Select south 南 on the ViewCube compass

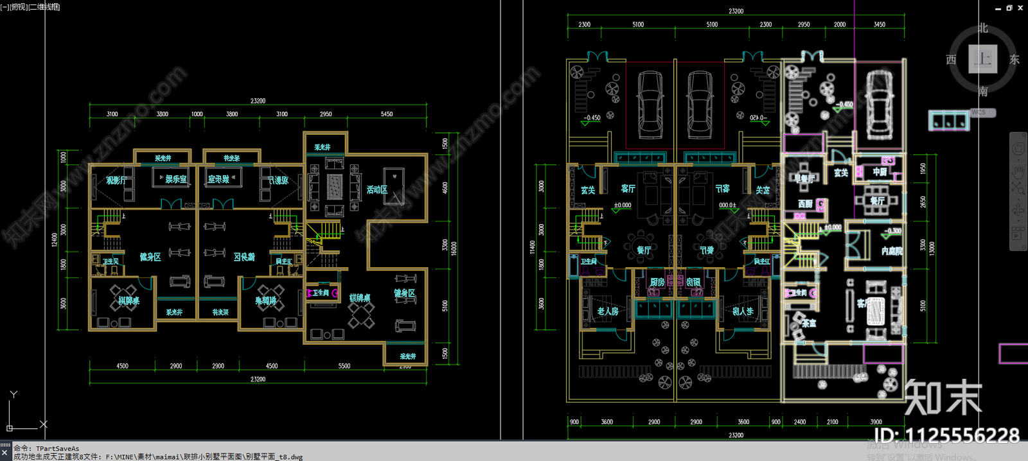point(983,91)
